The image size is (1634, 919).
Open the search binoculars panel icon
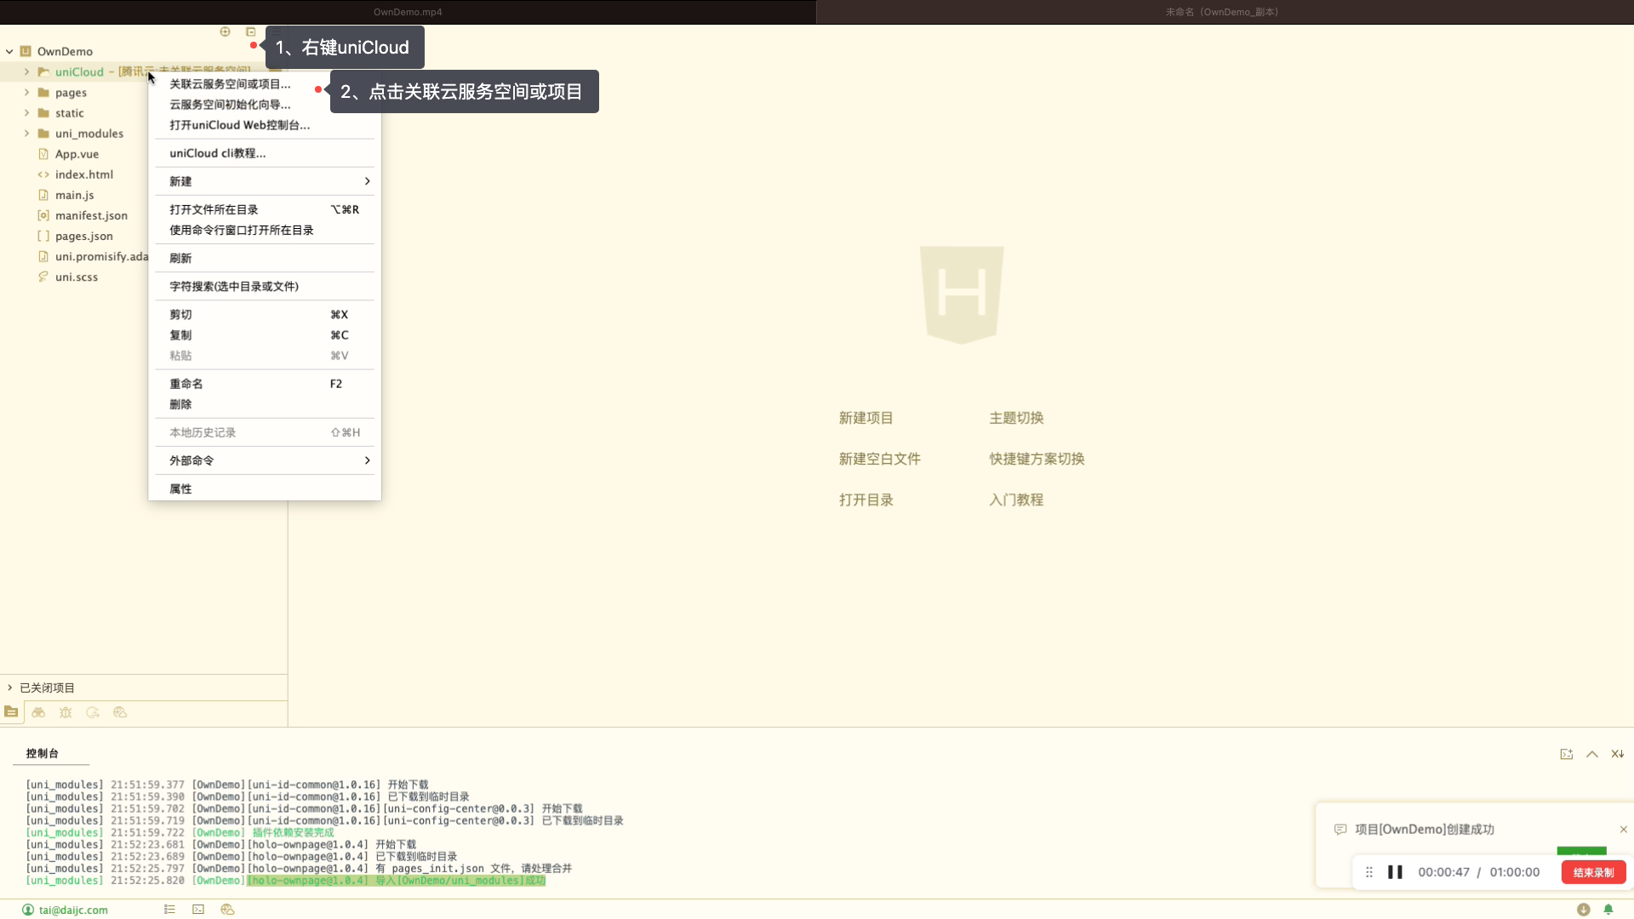38,712
